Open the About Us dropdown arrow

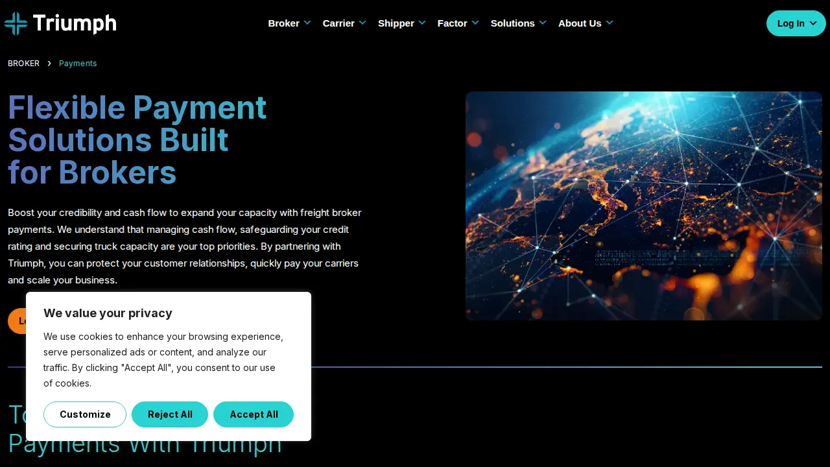[x=610, y=23]
